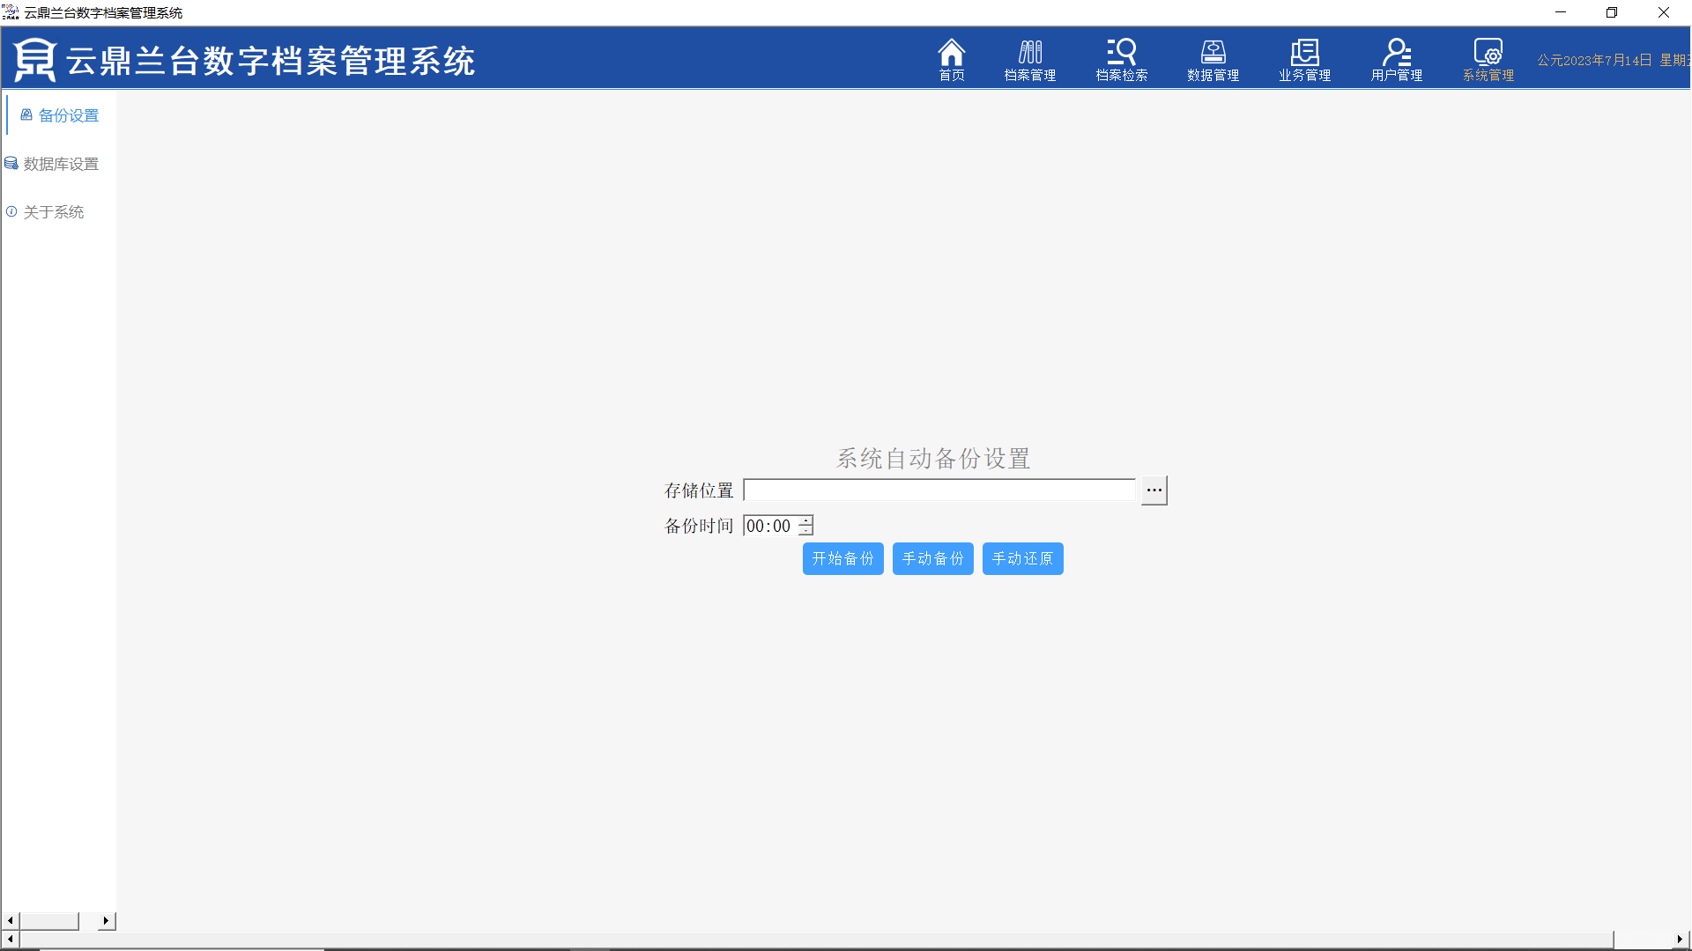
Task: Open the 数据管理 data management icon
Action: click(x=1213, y=60)
